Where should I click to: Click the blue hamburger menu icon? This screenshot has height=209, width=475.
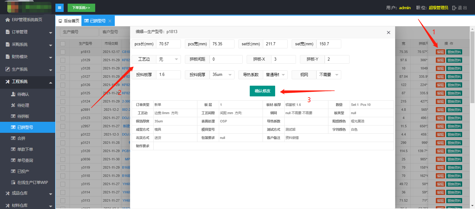click(x=59, y=8)
